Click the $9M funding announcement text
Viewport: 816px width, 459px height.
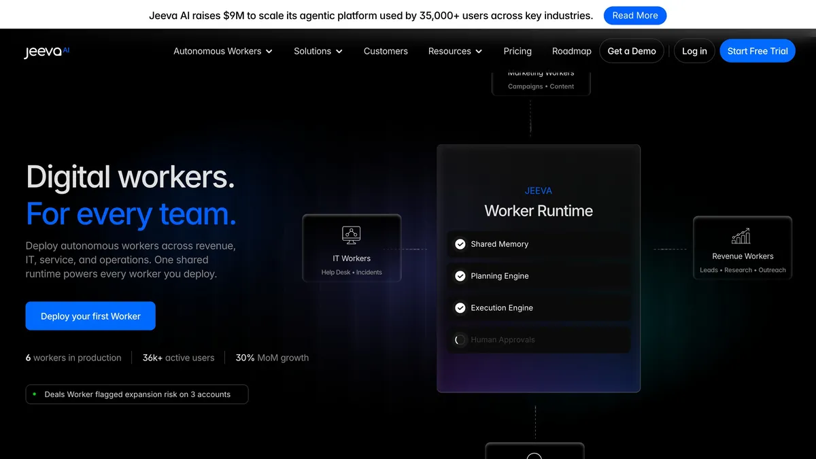pyautogui.click(x=371, y=15)
